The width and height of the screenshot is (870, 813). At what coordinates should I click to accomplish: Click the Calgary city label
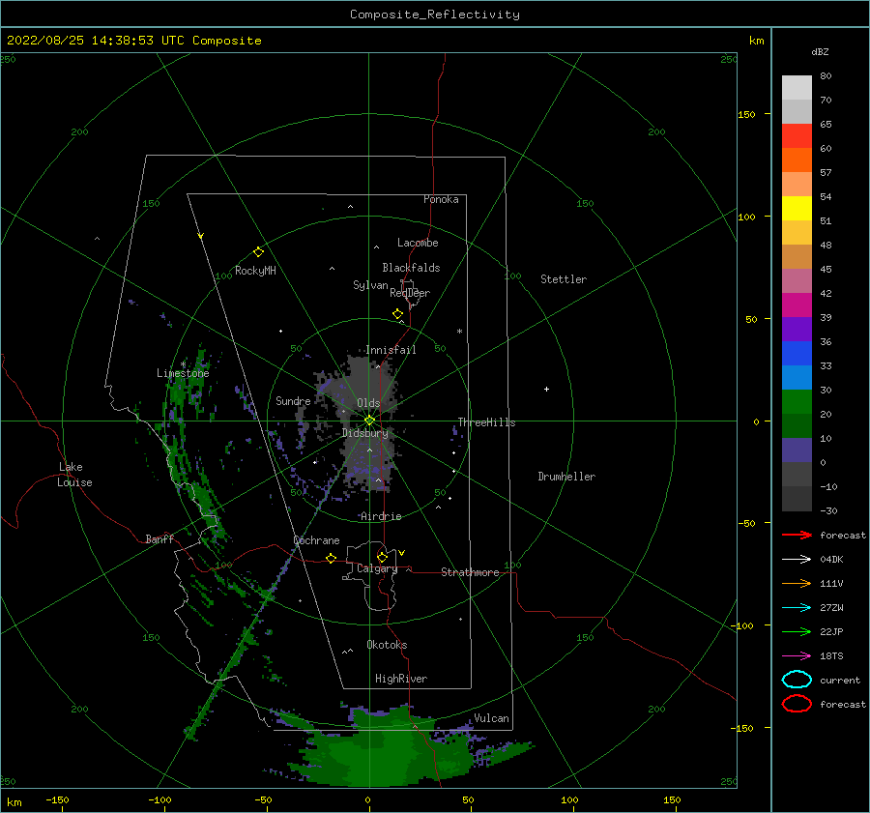[x=377, y=568]
